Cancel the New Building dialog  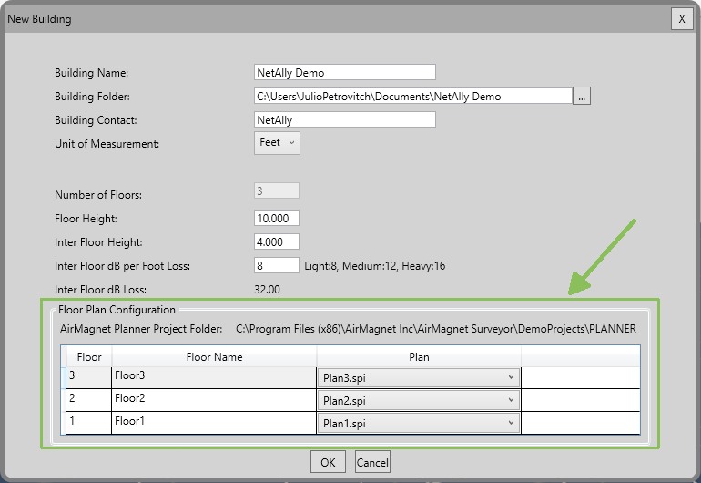point(372,462)
